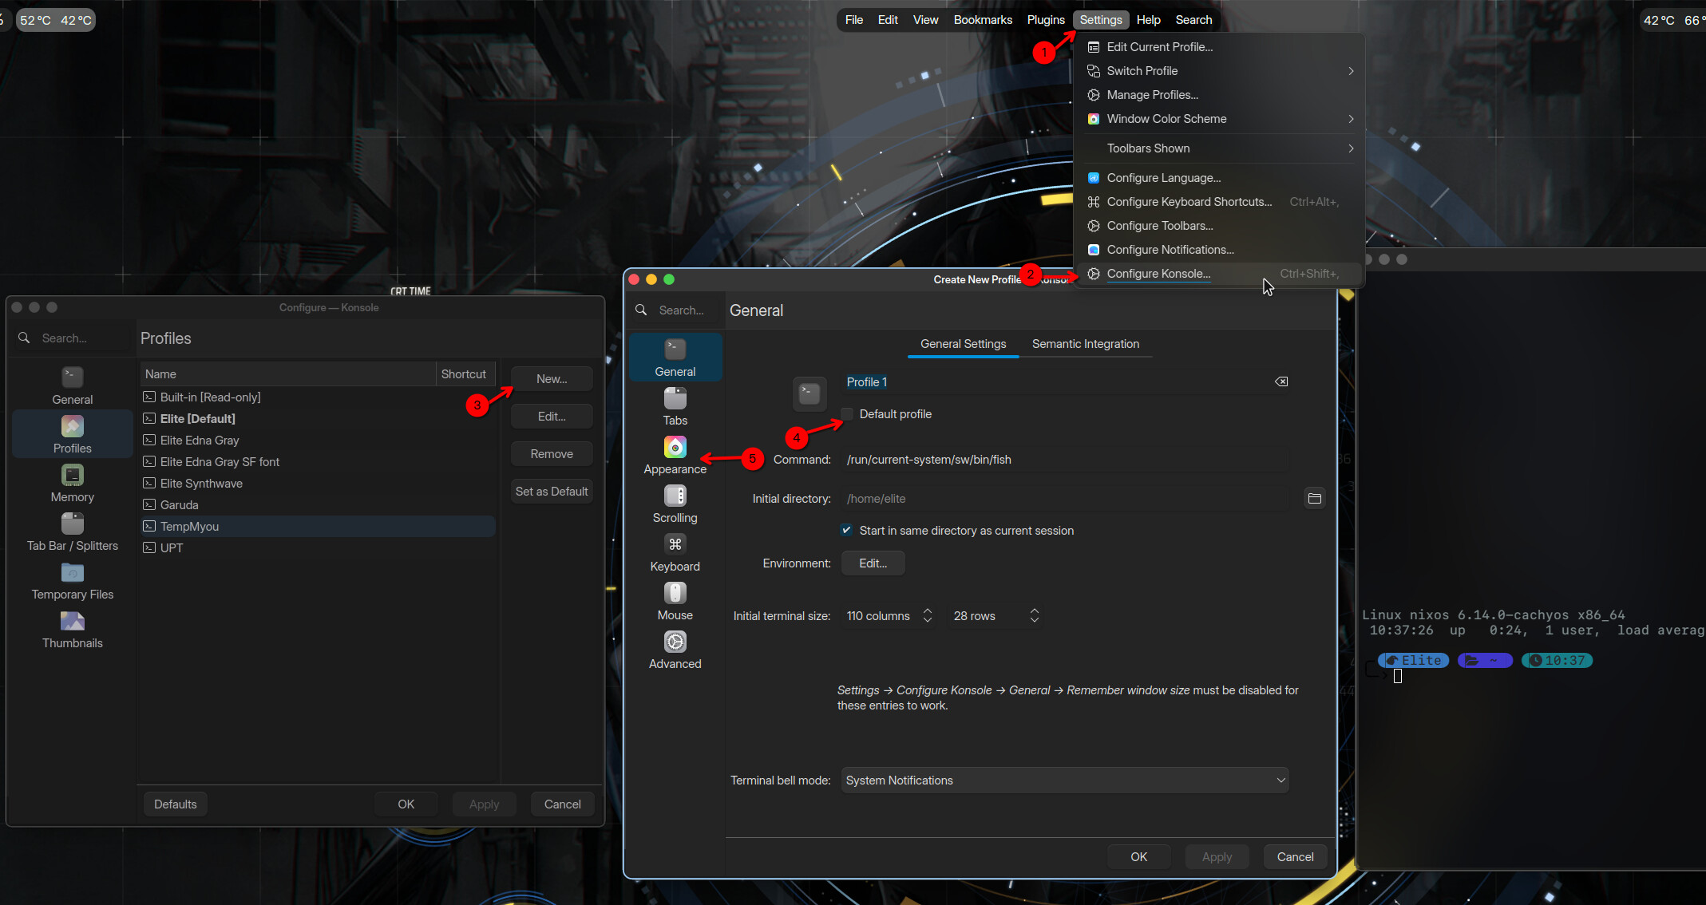Click OK in Create New Profile dialog

point(1138,857)
